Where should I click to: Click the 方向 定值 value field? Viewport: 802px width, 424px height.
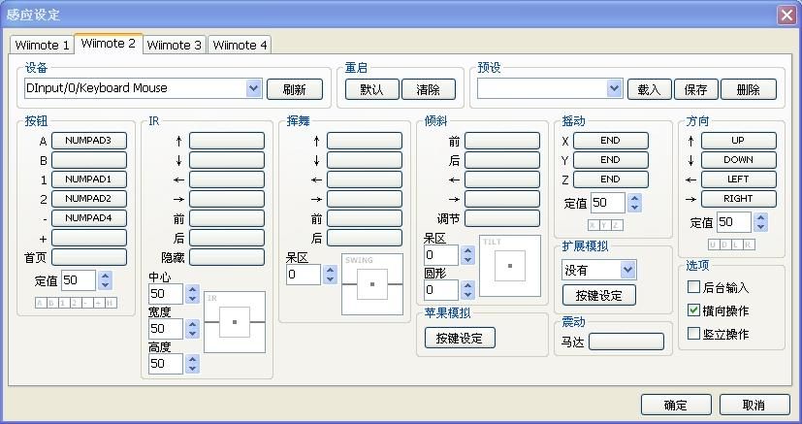click(x=734, y=222)
